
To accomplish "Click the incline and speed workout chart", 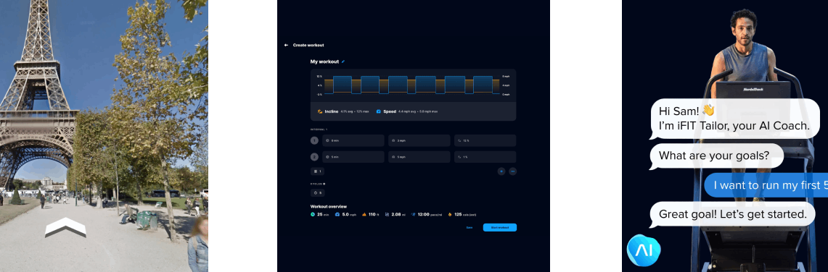I will coord(413,85).
